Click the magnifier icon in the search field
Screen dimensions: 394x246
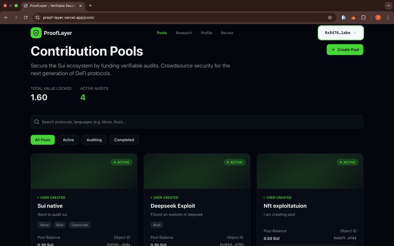37,122
